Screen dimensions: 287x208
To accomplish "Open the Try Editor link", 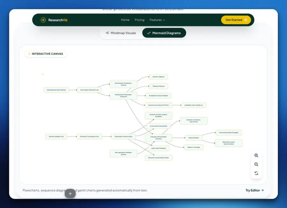I will [x=254, y=190].
